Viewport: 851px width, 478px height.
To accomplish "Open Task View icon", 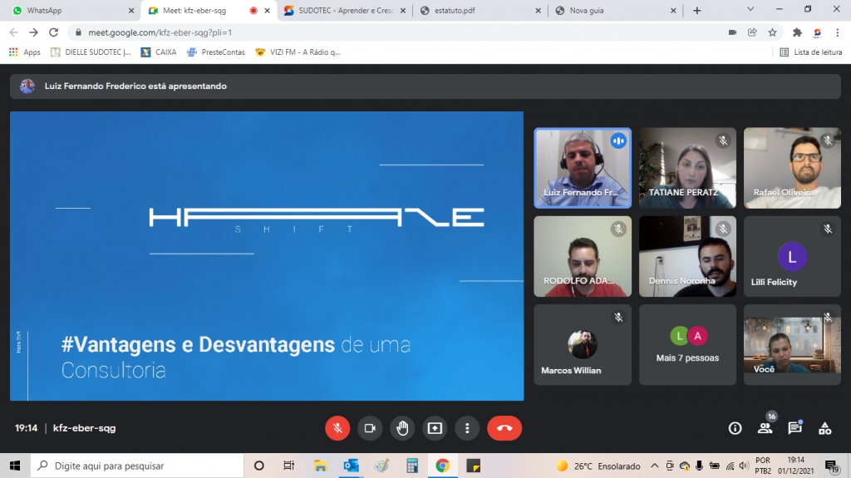I will click(x=288, y=466).
